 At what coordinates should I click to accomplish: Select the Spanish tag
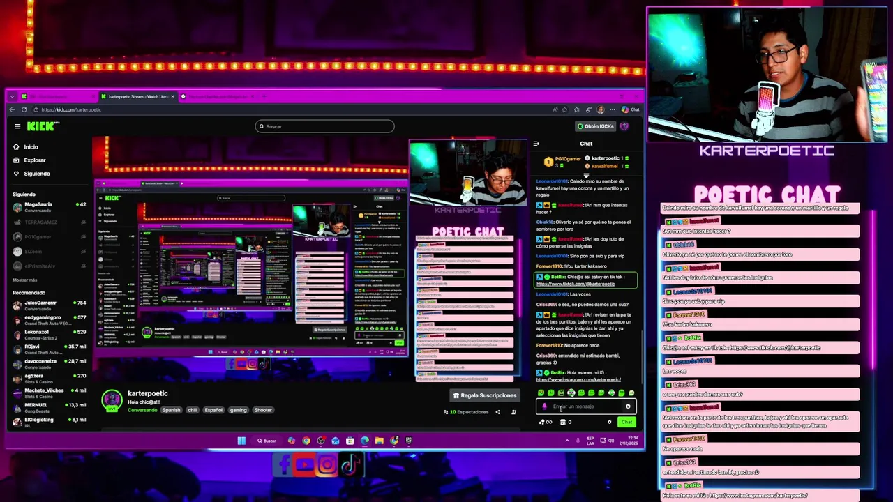pos(171,410)
